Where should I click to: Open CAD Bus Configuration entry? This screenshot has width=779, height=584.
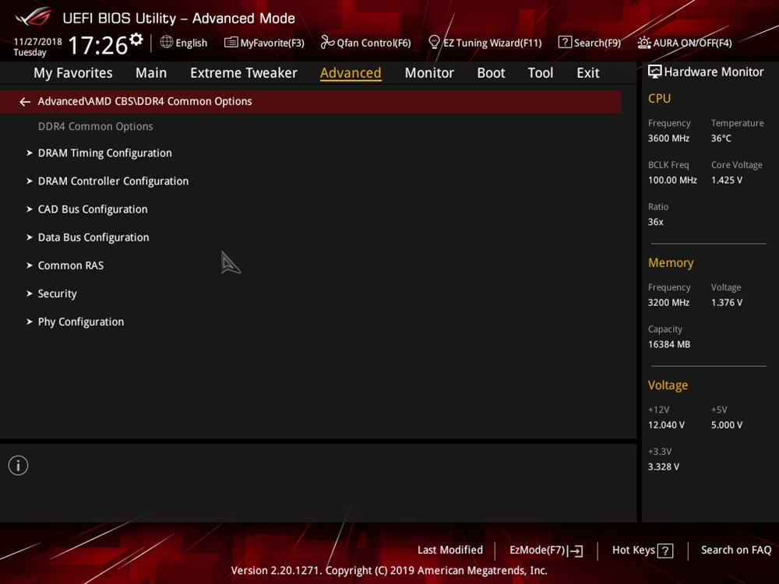pos(93,209)
